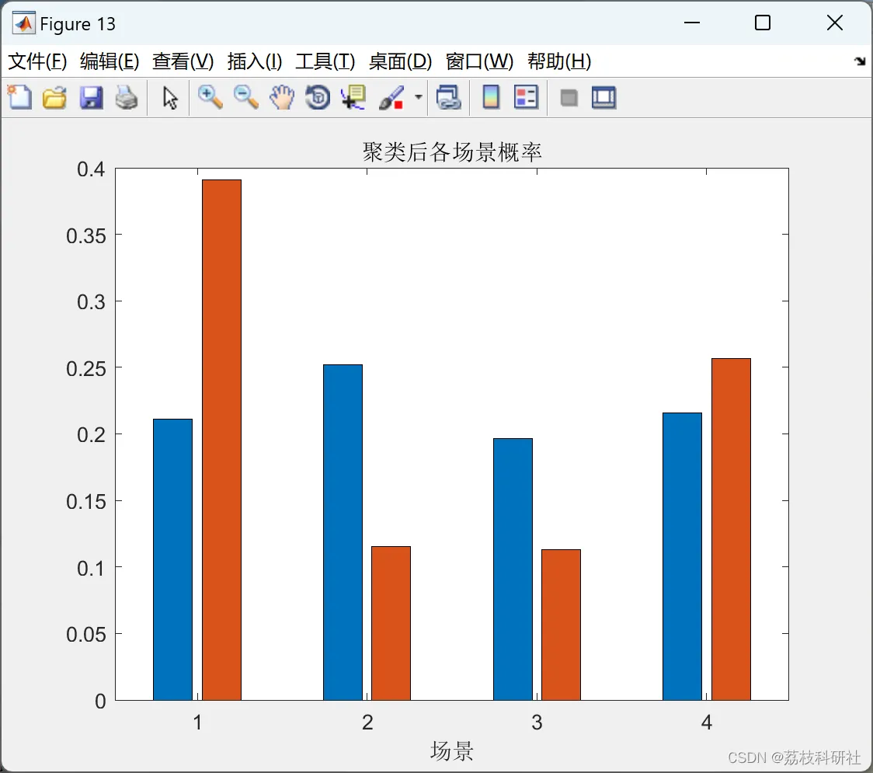This screenshot has width=873, height=773.
Task: Enable the Rotate 3D tool
Action: [318, 97]
